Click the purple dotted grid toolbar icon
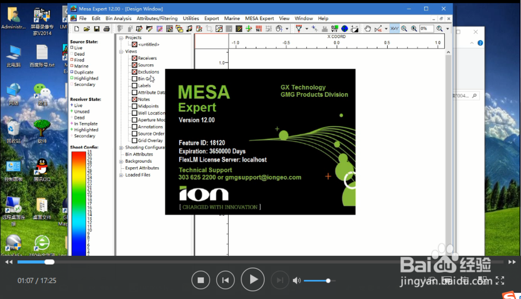This screenshot has height=299, width=521. tap(159, 29)
